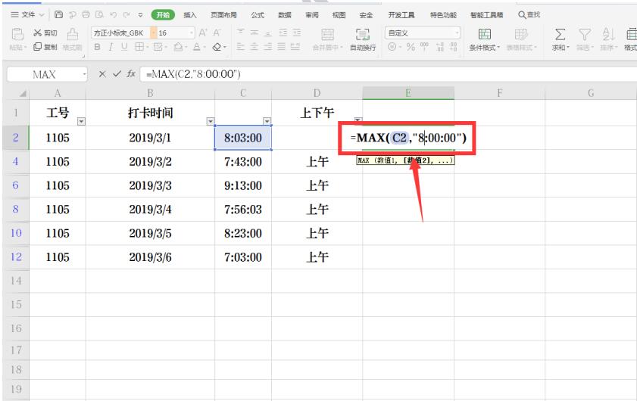Switch to the 数据 tab
The height and width of the screenshot is (401, 637).
tap(284, 15)
